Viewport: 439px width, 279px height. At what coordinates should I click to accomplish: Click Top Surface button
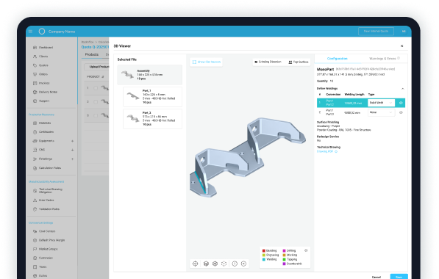pyautogui.click(x=299, y=62)
